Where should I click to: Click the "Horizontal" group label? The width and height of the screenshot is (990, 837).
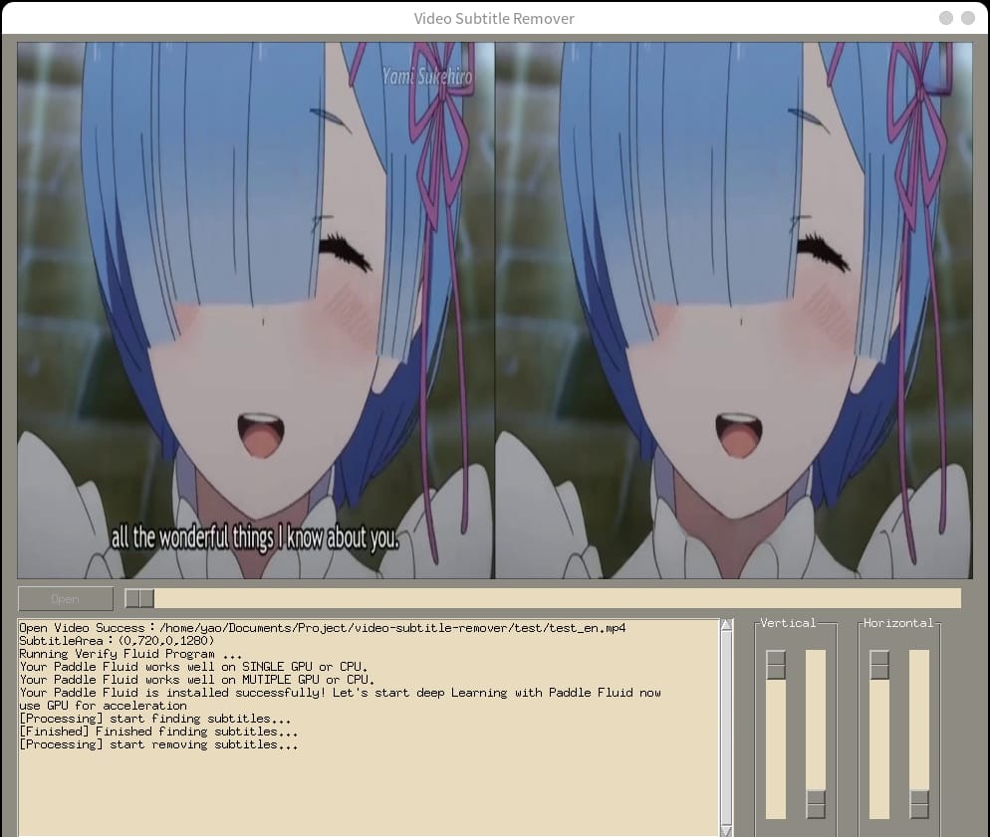898,623
